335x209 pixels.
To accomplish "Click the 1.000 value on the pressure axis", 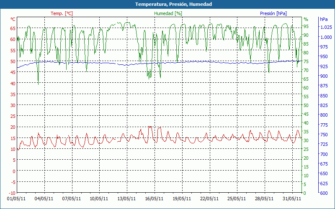I will pyautogui.click(x=326, y=37).
